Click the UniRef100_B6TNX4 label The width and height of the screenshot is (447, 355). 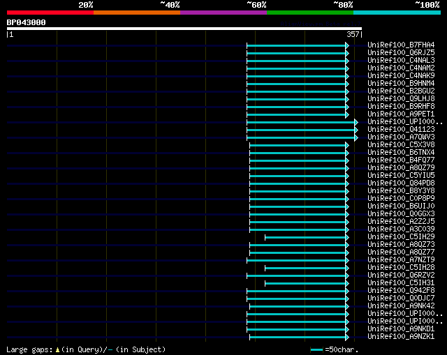(x=401, y=152)
